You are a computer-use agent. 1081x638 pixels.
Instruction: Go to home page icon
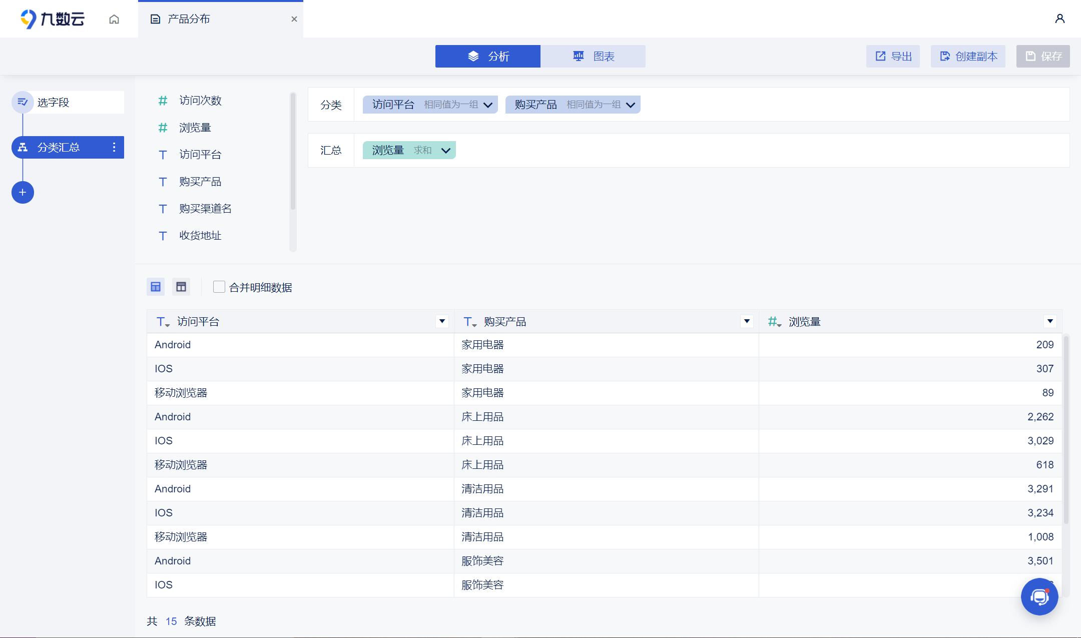(114, 19)
